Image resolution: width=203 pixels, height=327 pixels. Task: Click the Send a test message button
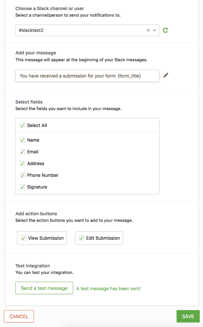coord(44,288)
